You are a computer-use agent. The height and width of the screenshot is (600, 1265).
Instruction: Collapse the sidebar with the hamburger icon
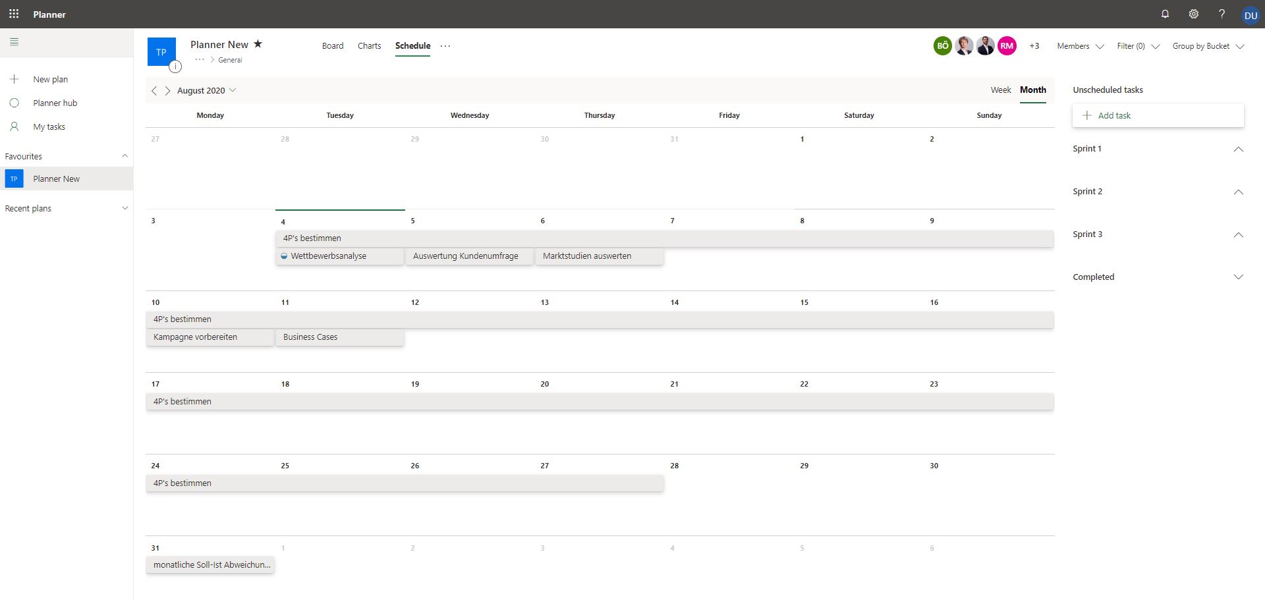tap(14, 41)
